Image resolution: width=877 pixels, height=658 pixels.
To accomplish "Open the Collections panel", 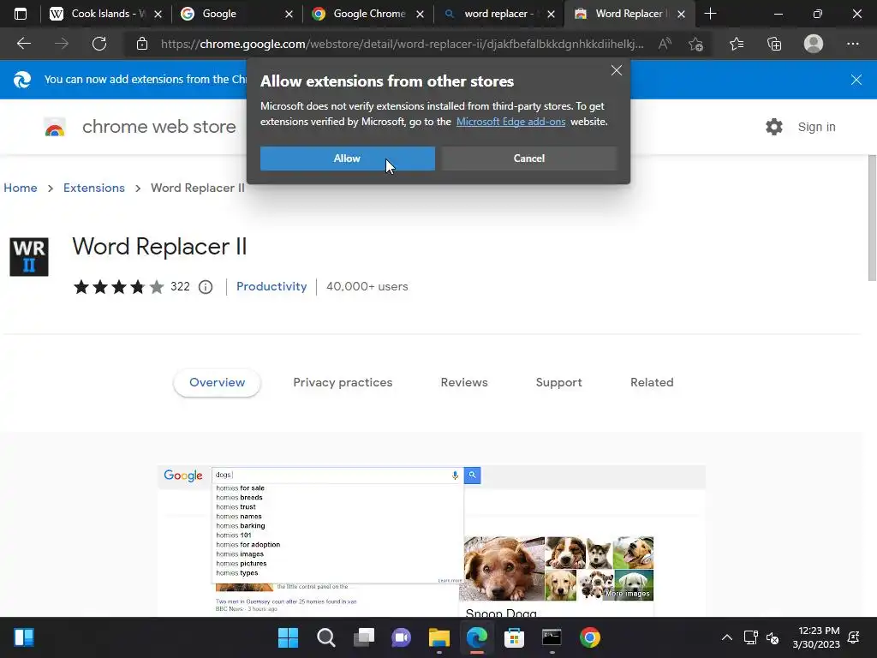I will pos(774,44).
